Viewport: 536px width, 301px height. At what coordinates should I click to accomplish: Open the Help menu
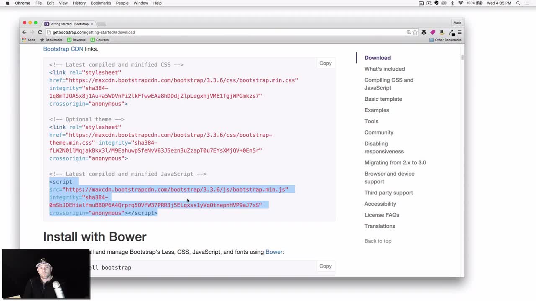click(x=157, y=3)
